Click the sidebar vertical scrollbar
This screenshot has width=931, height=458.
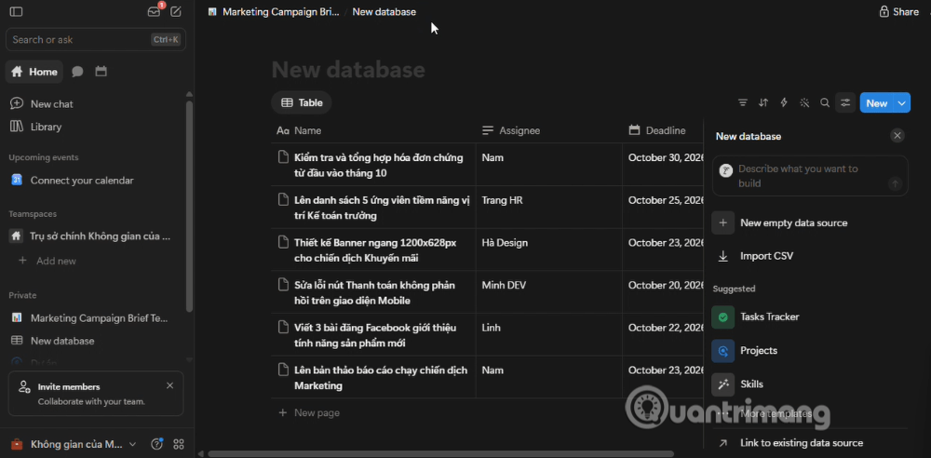click(x=189, y=205)
